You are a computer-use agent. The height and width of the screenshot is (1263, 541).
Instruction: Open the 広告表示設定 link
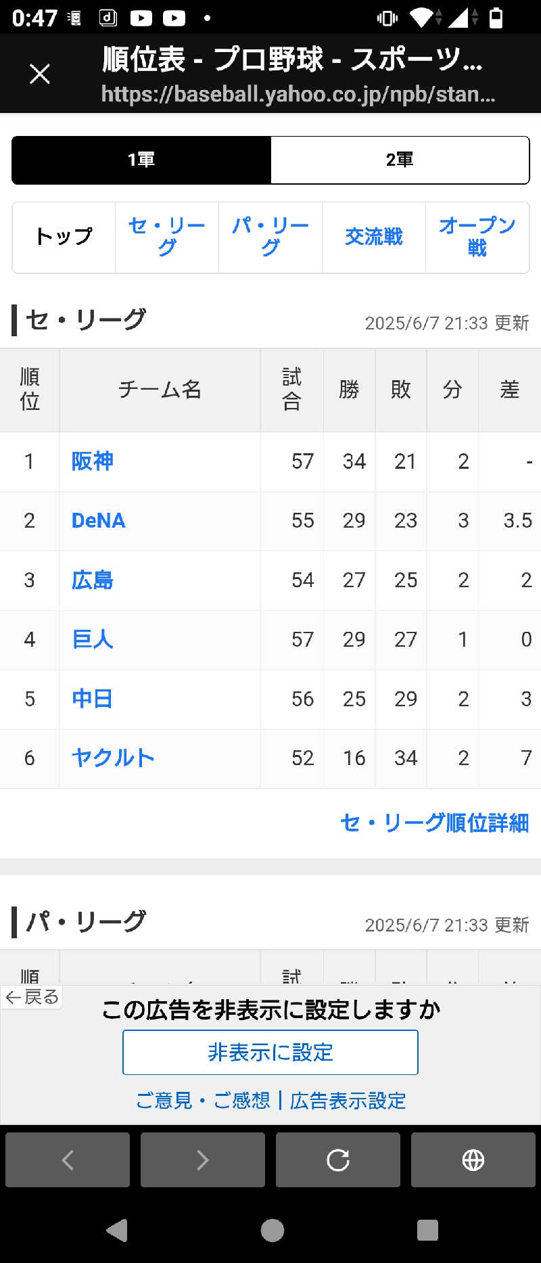pyautogui.click(x=348, y=1101)
